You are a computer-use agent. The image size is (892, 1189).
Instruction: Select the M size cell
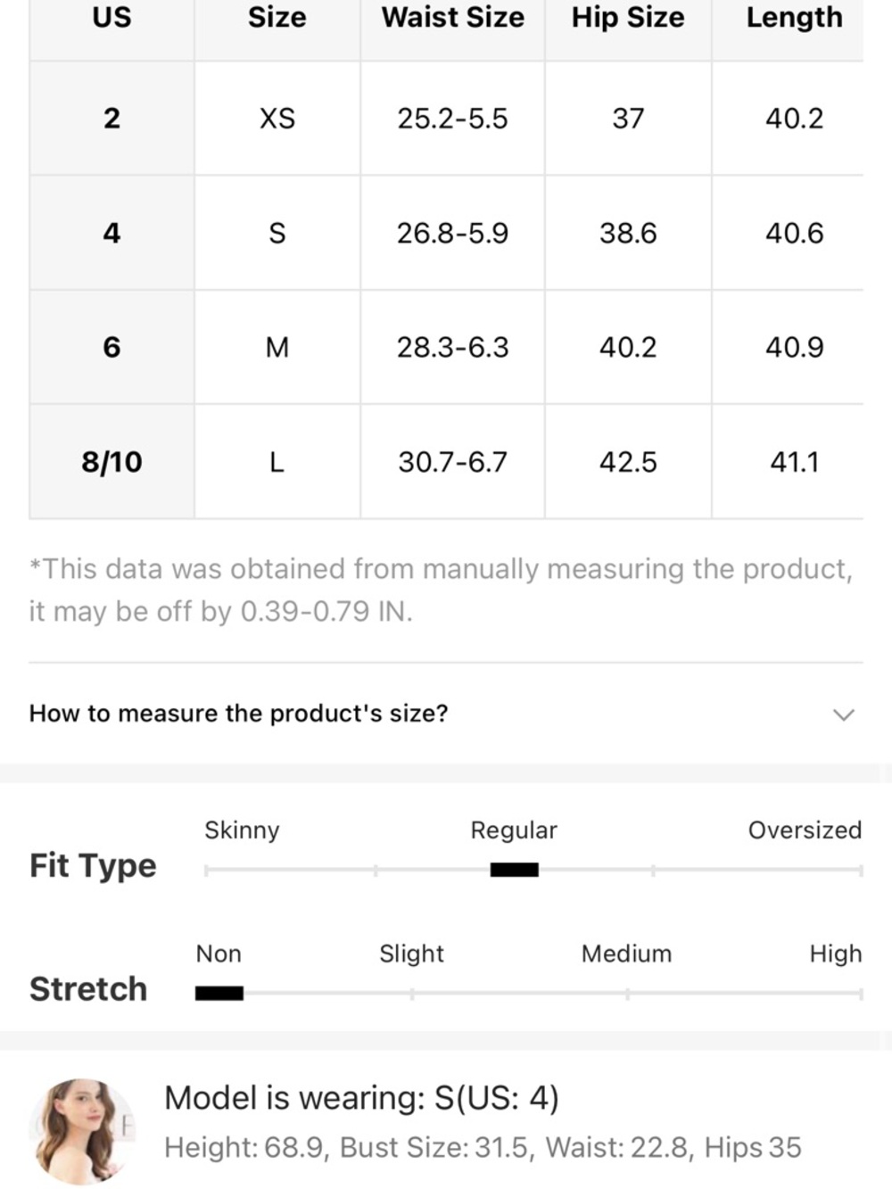click(277, 347)
